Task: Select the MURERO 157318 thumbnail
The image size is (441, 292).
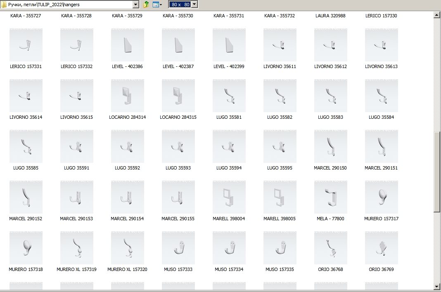Action: 26,248
